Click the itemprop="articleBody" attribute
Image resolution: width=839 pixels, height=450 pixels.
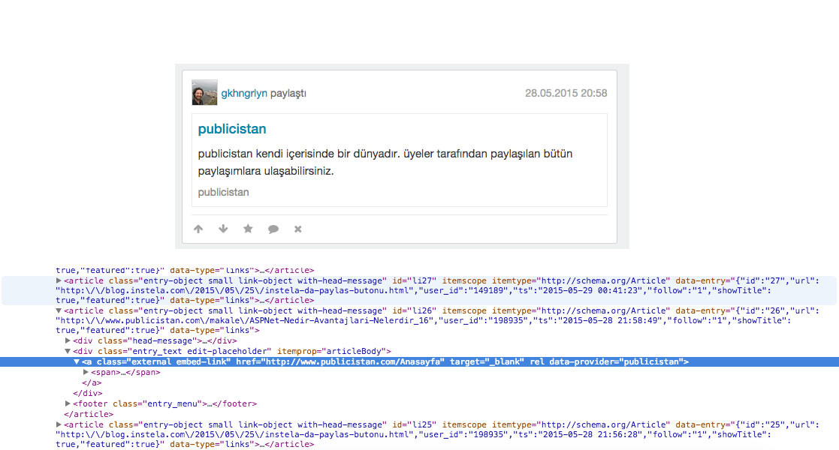(330, 351)
